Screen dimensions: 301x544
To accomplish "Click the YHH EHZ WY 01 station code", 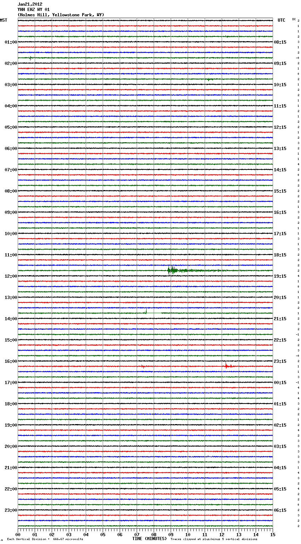I will pos(34,10).
